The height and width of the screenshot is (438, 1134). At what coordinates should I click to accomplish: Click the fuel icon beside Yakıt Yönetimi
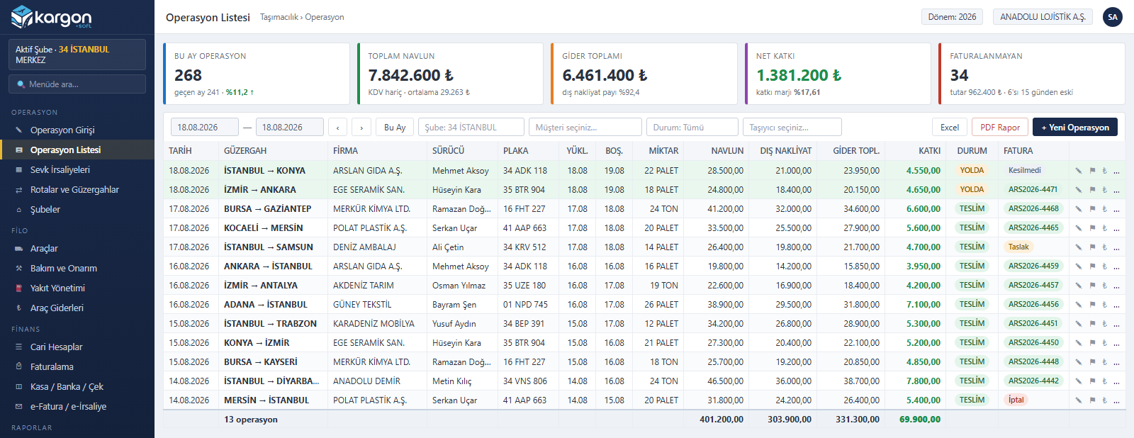tap(19, 288)
